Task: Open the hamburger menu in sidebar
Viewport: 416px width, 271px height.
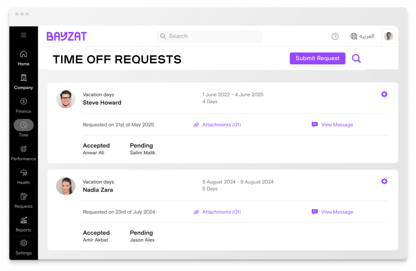Action: (x=24, y=35)
